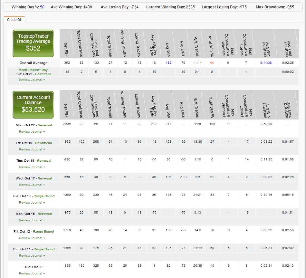Click Net P&L 2335 for Mon Oct 22
The width and height of the screenshot is (306, 278).
pos(67,124)
